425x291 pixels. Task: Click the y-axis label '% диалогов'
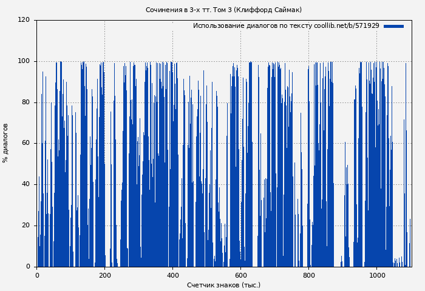coord(5,143)
